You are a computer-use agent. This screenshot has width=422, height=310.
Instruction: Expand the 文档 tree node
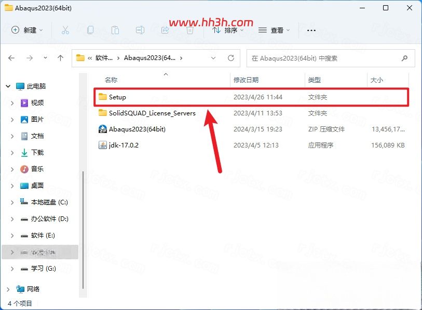[x=12, y=136]
